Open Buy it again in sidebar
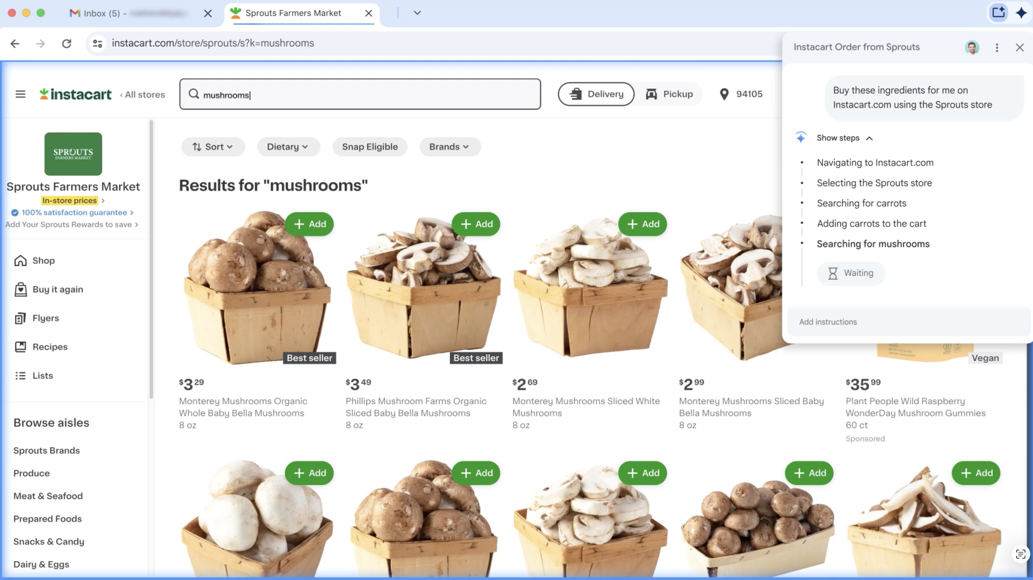 pyautogui.click(x=57, y=289)
